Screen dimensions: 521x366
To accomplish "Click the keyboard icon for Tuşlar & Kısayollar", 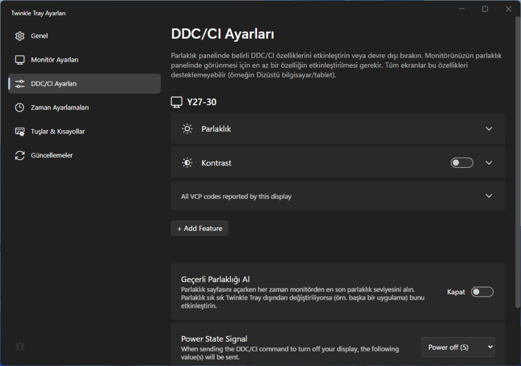I will (20, 131).
